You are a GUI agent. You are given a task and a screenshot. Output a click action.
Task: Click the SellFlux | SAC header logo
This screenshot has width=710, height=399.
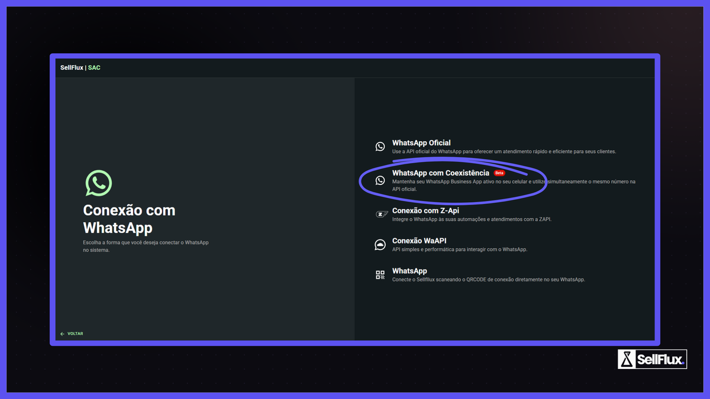pyautogui.click(x=80, y=68)
